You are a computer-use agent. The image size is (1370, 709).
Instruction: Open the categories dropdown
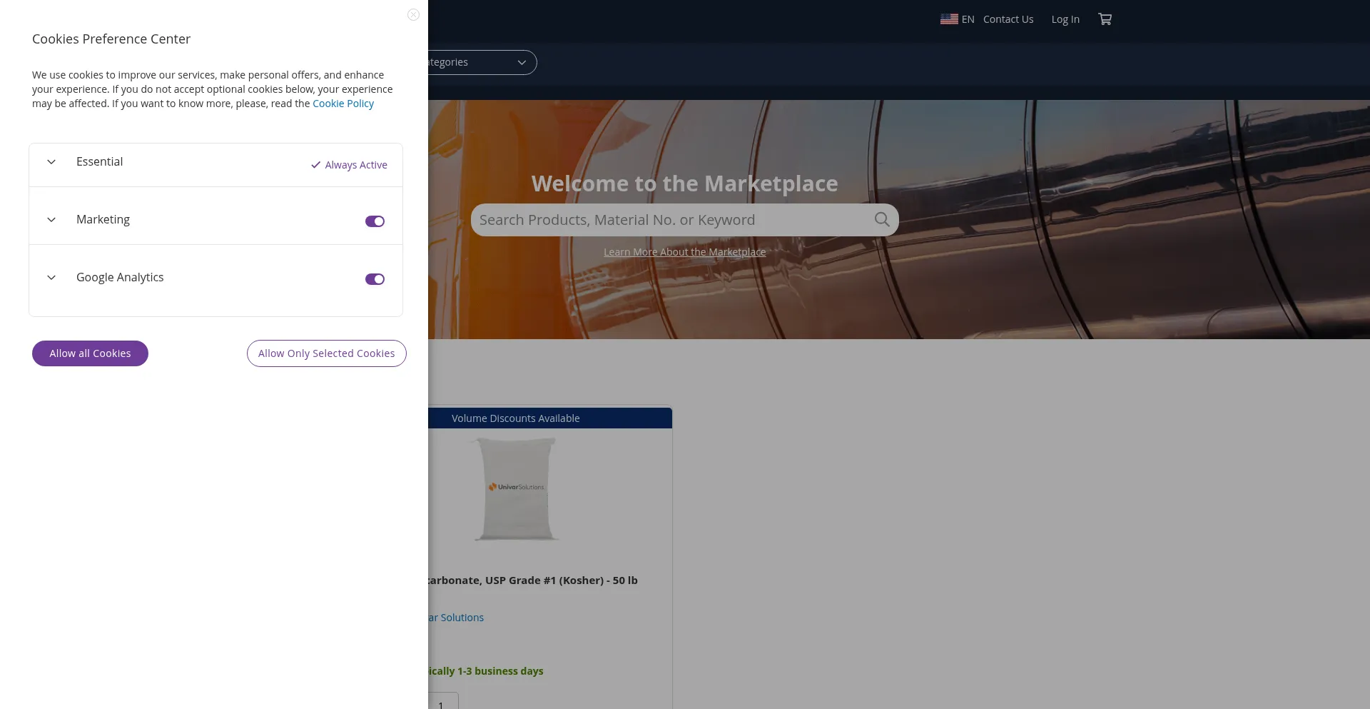[x=482, y=63]
